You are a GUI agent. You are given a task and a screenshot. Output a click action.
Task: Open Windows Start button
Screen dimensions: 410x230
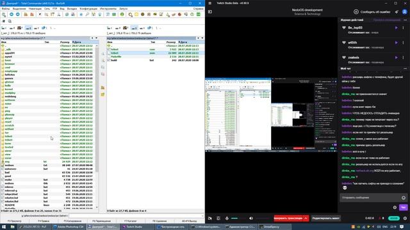click(4, 227)
